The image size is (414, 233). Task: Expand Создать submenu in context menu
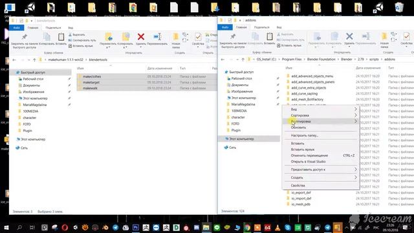[321, 177]
